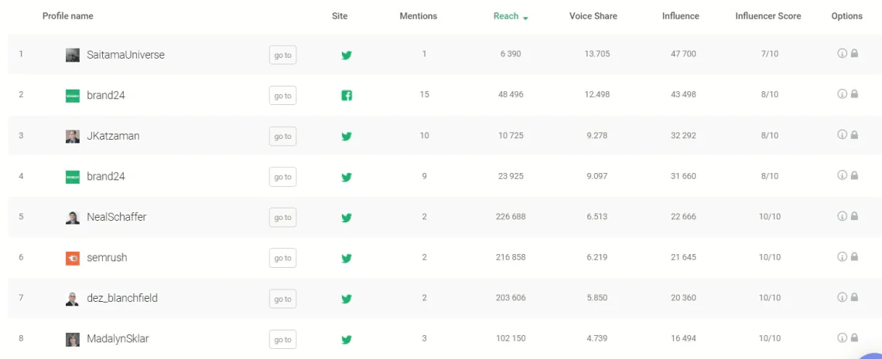Open the info icon for NealSchaffer
882x359 pixels.
(842, 216)
